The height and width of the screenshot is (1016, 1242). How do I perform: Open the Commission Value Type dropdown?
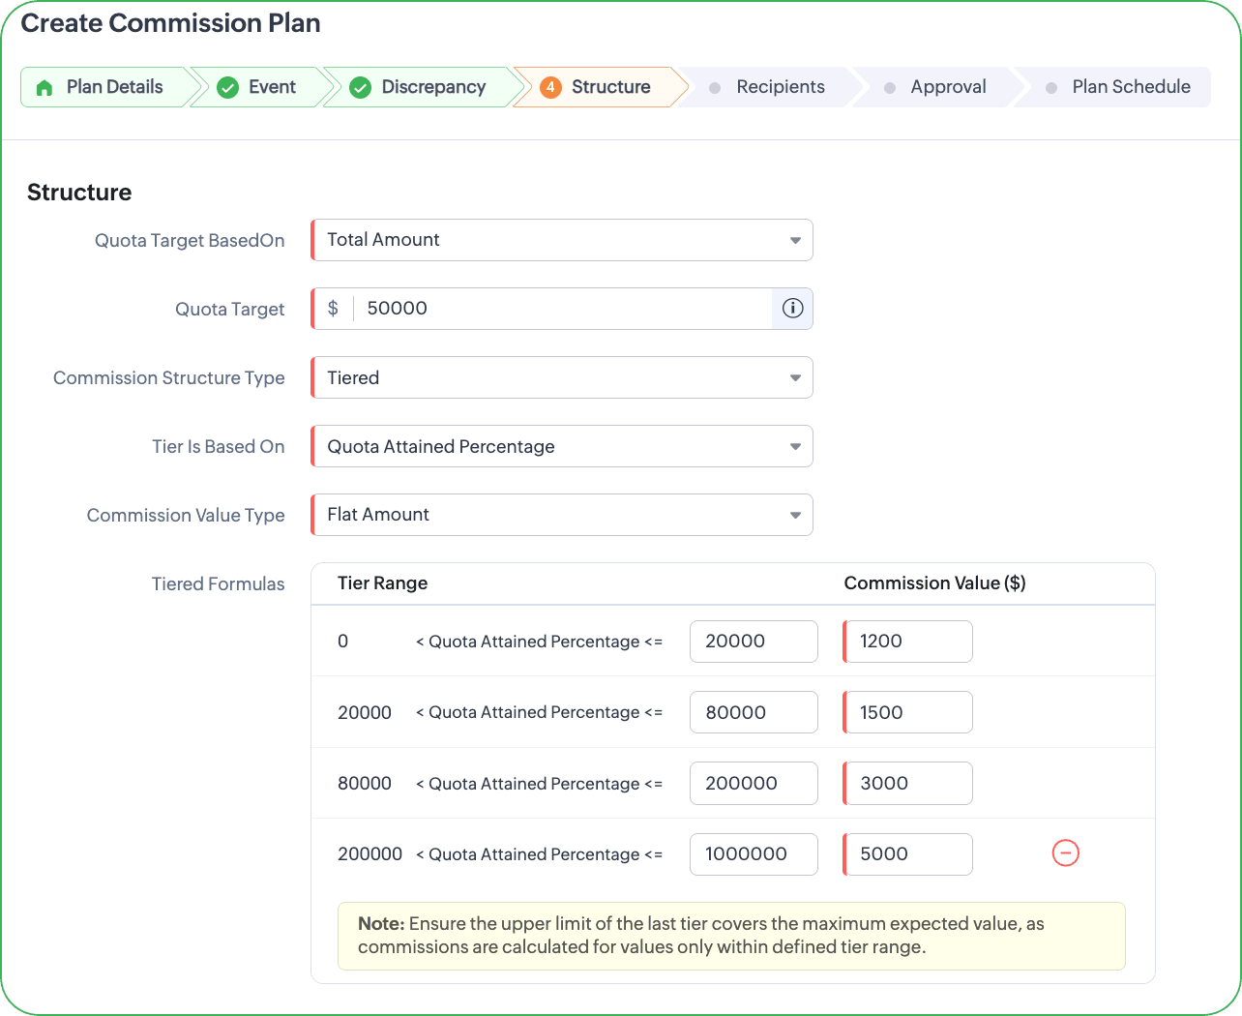coord(561,515)
